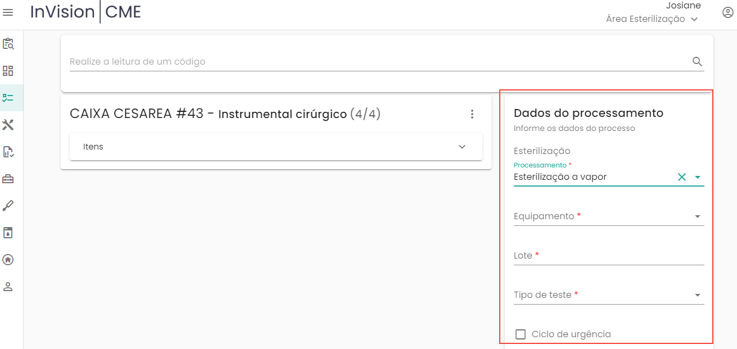Open the person icon in sidebar
The width and height of the screenshot is (737, 349).
(x=8, y=287)
